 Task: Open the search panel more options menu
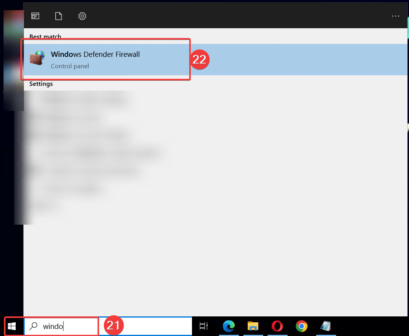[395, 16]
